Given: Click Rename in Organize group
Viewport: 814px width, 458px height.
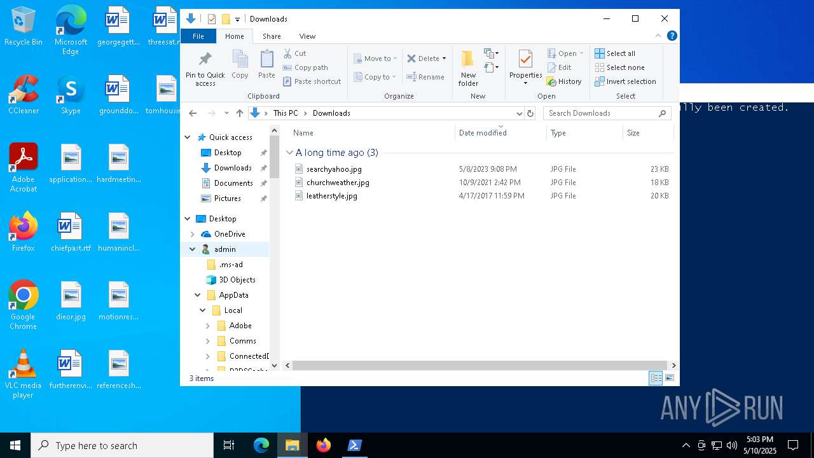Looking at the screenshot, I should [x=425, y=77].
